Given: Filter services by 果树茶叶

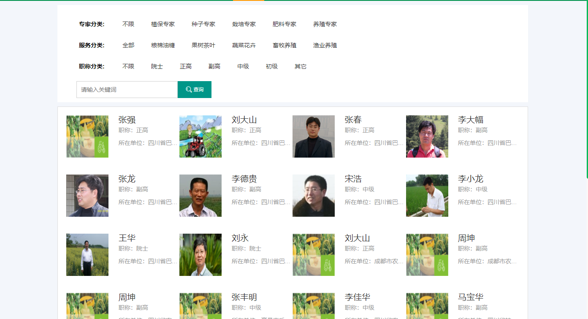Looking at the screenshot, I should [x=203, y=45].
